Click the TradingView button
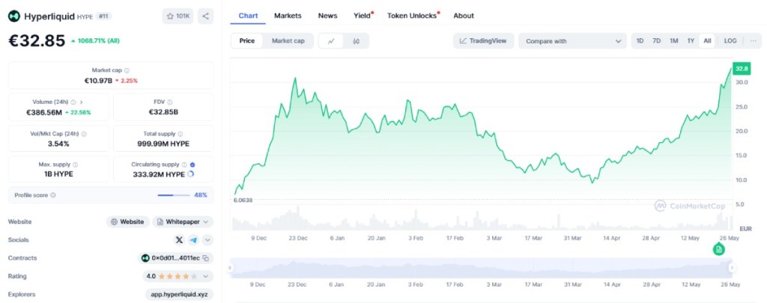This screenshot has width=767, height=303. (x=483, y=41)
